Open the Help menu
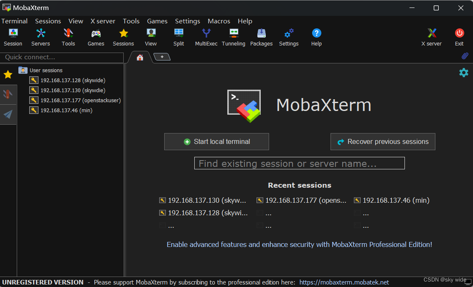This screenshot has width=473, height=287. point(245,21)
